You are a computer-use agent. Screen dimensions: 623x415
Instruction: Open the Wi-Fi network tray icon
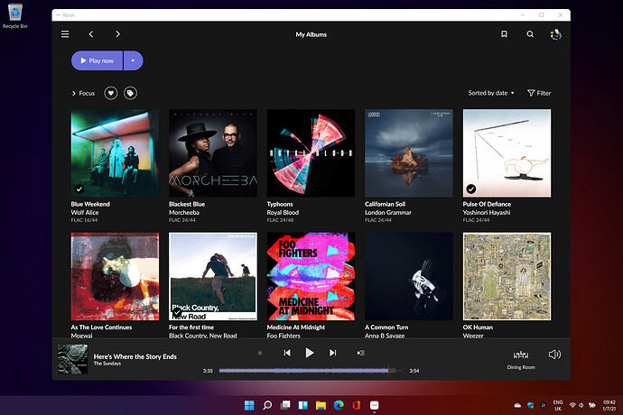[x=572, y=405]
